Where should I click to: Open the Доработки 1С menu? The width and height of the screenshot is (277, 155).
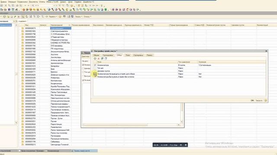[x=88, y=2]
